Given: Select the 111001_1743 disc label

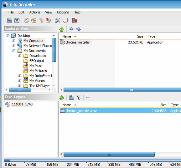Looking at the screenshot, I should coord(22,104).
